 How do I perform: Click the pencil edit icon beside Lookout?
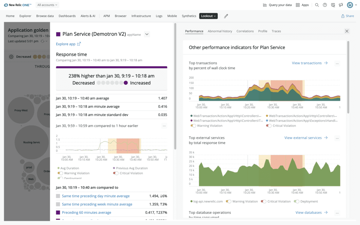coord(226,16)
